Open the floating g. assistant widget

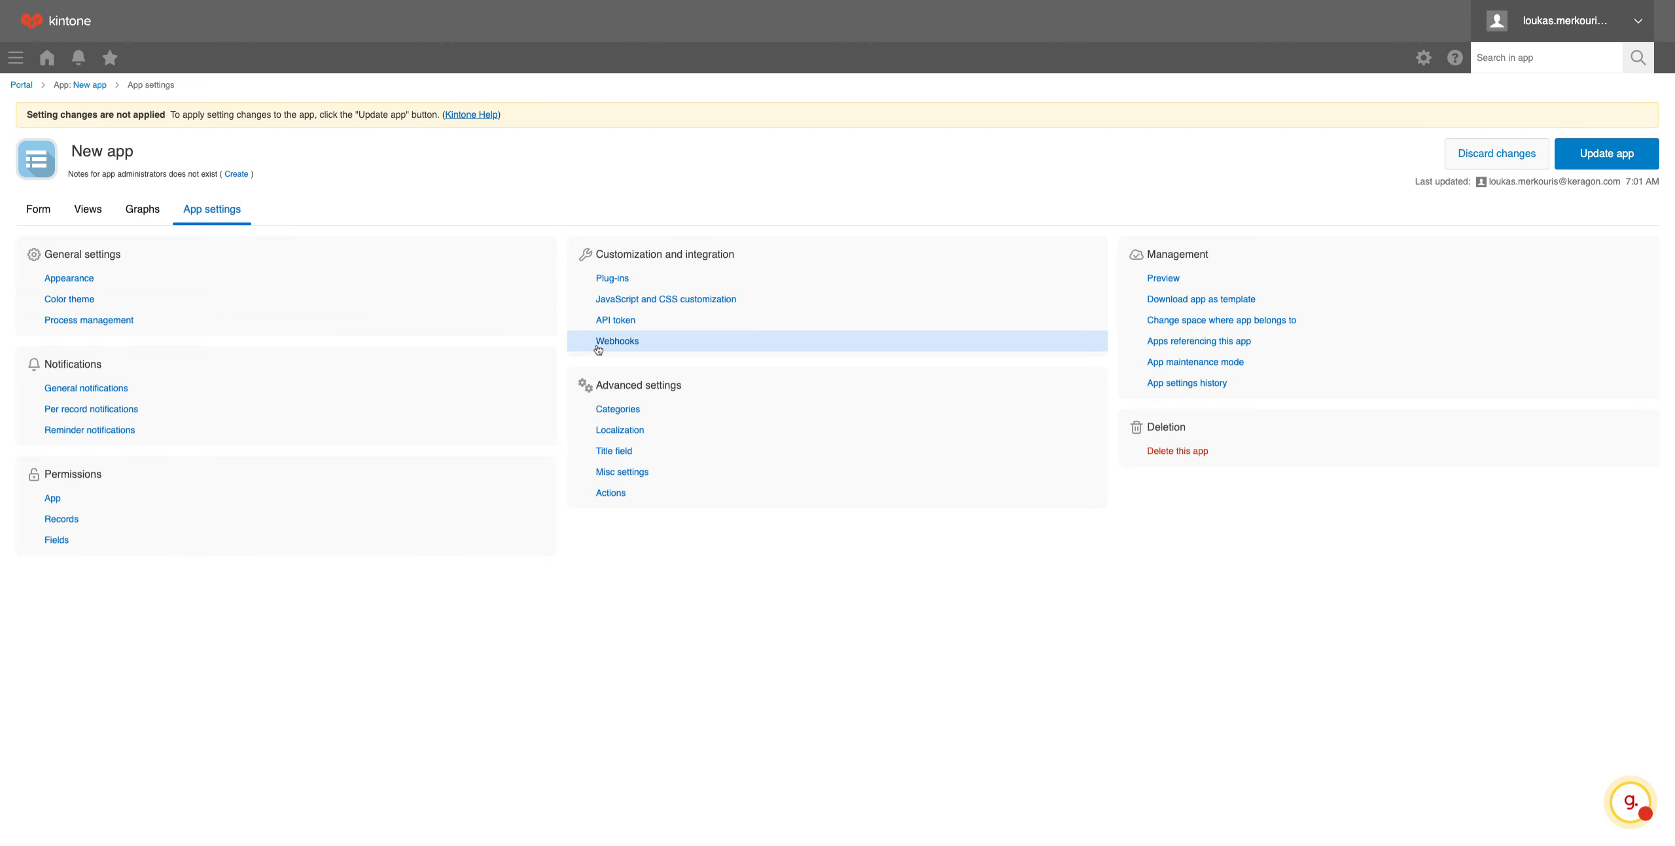click(1630, 802)
